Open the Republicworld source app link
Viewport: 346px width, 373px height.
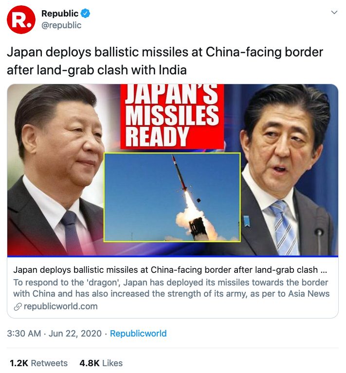[x=138, y=334]
